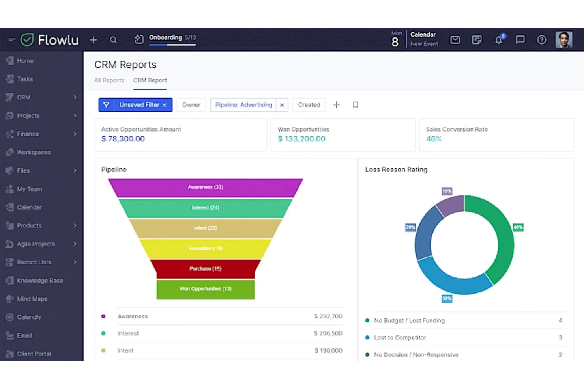Open the email inbox icon
Image resolution: width=584 pixels, height=389 pixels.
pos(455,40)
